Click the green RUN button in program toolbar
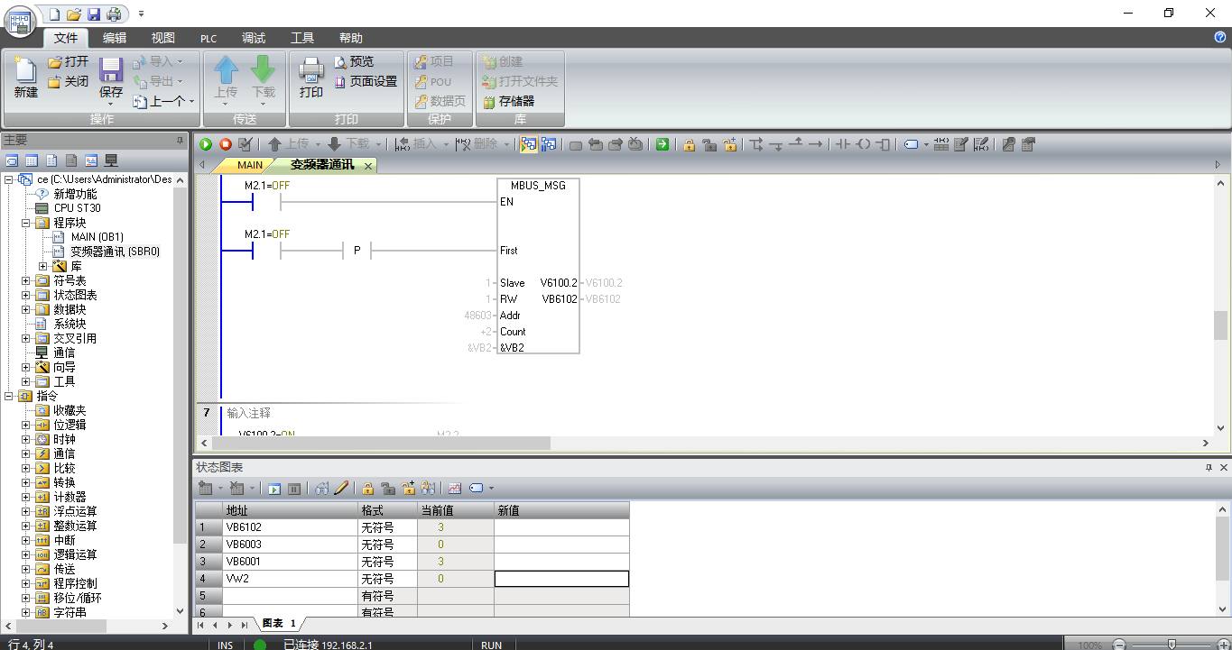 click(206, 144)
